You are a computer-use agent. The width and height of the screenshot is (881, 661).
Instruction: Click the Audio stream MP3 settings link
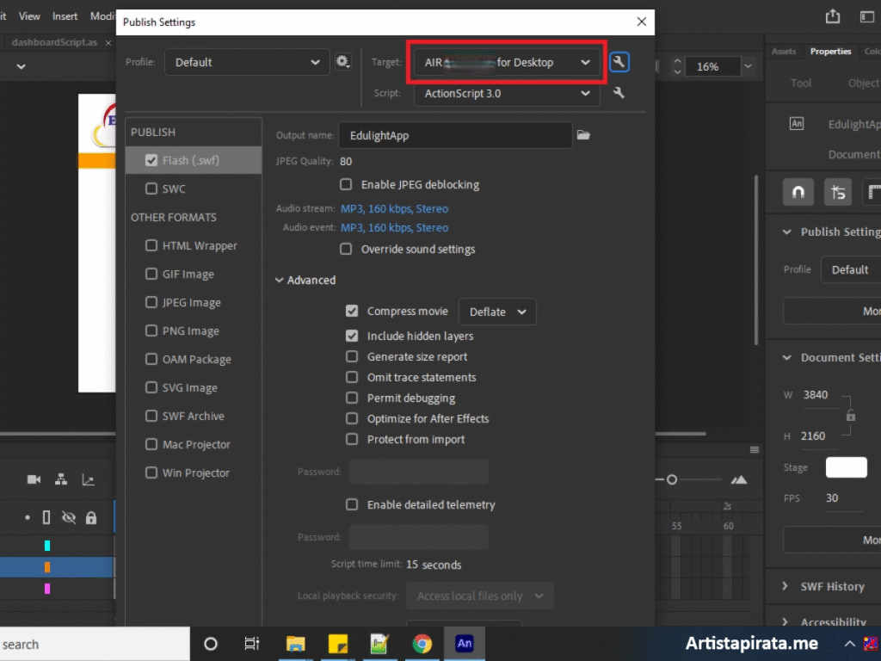coord(393,208)
